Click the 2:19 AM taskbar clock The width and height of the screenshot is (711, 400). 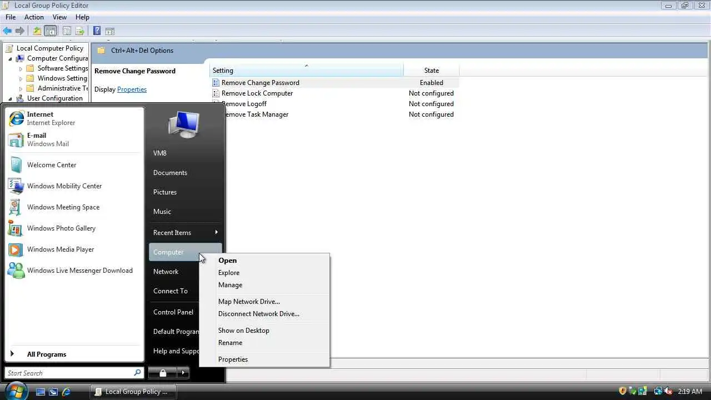pyautogui.click(x=690, y=392)
